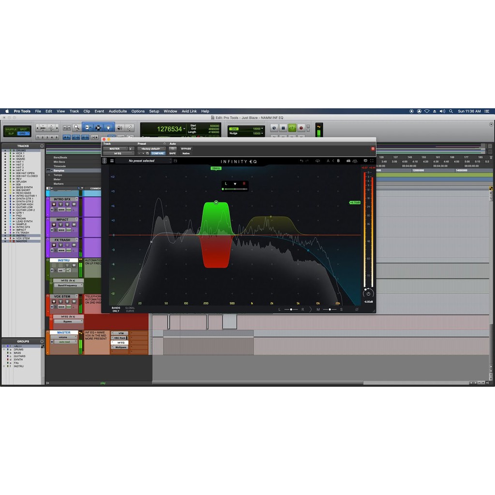Click the COMPARE button

click(158, 153)
